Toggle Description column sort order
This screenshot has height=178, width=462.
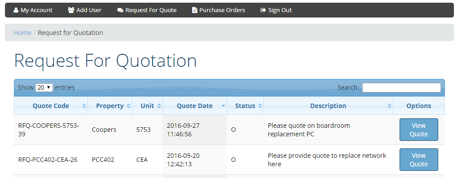pyautogui.click(x=390, y=106)
